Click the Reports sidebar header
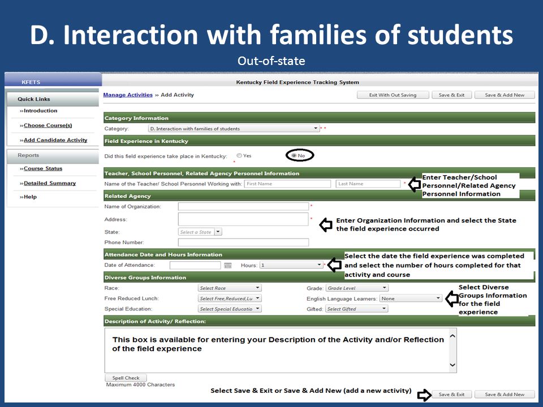Screen dimensions: 543x407 (x=53, y=155)
